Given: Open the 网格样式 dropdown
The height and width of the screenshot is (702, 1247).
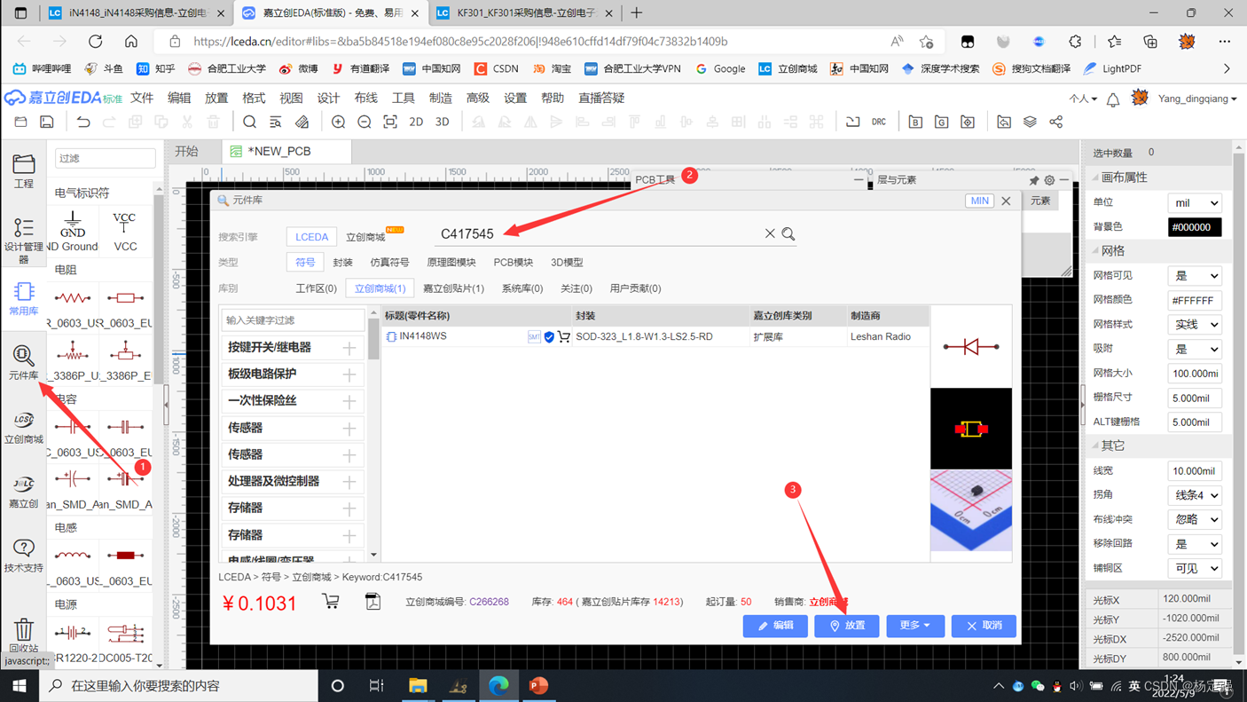Looking at the screenshot, I should (x=1195, y=325).
